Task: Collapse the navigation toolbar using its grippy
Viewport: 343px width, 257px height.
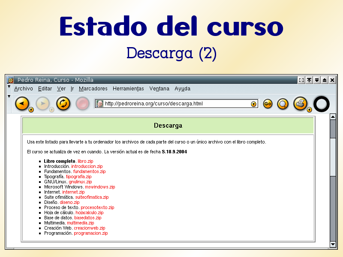Action: pyautogui.click(x=9, y=97)
